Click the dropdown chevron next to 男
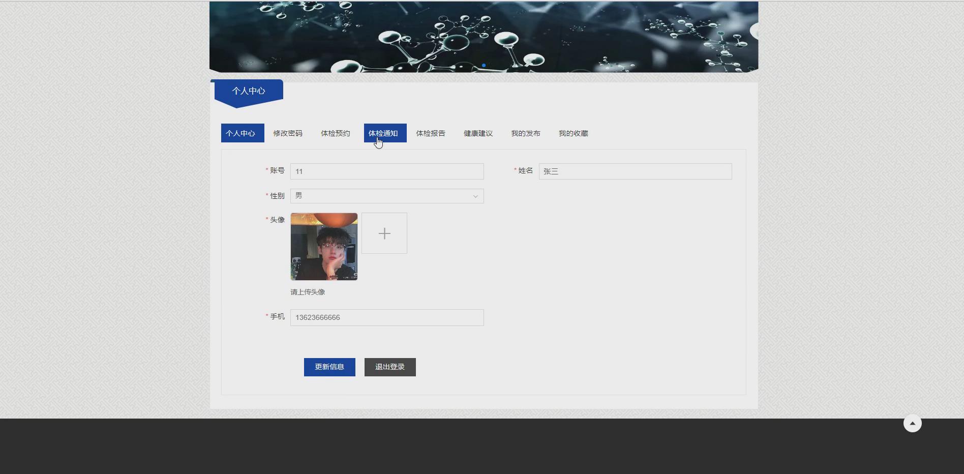964x474 pixels. [475, 196]
